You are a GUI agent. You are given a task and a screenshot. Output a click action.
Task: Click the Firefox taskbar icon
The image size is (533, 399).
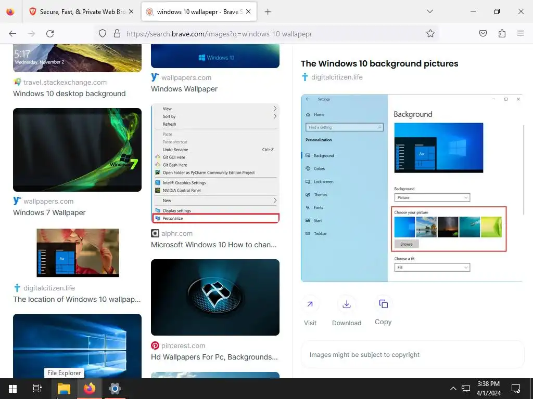[90, 389]
